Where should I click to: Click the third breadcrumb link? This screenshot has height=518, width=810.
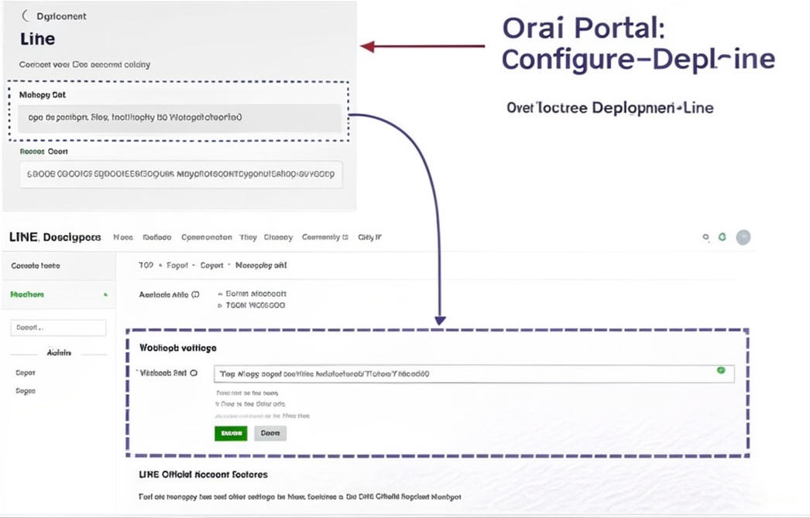click(211, 265)
